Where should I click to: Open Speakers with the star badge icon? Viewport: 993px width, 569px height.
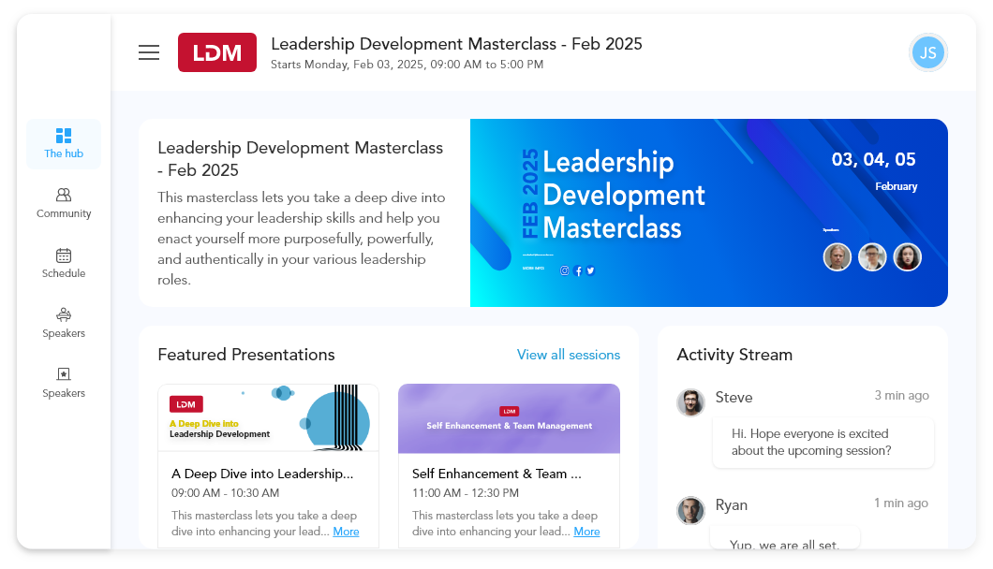64,383
